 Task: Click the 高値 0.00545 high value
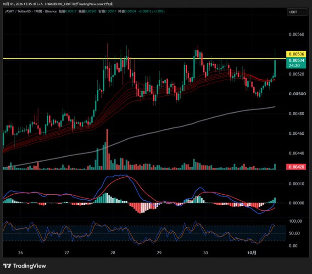pos(87,11)
